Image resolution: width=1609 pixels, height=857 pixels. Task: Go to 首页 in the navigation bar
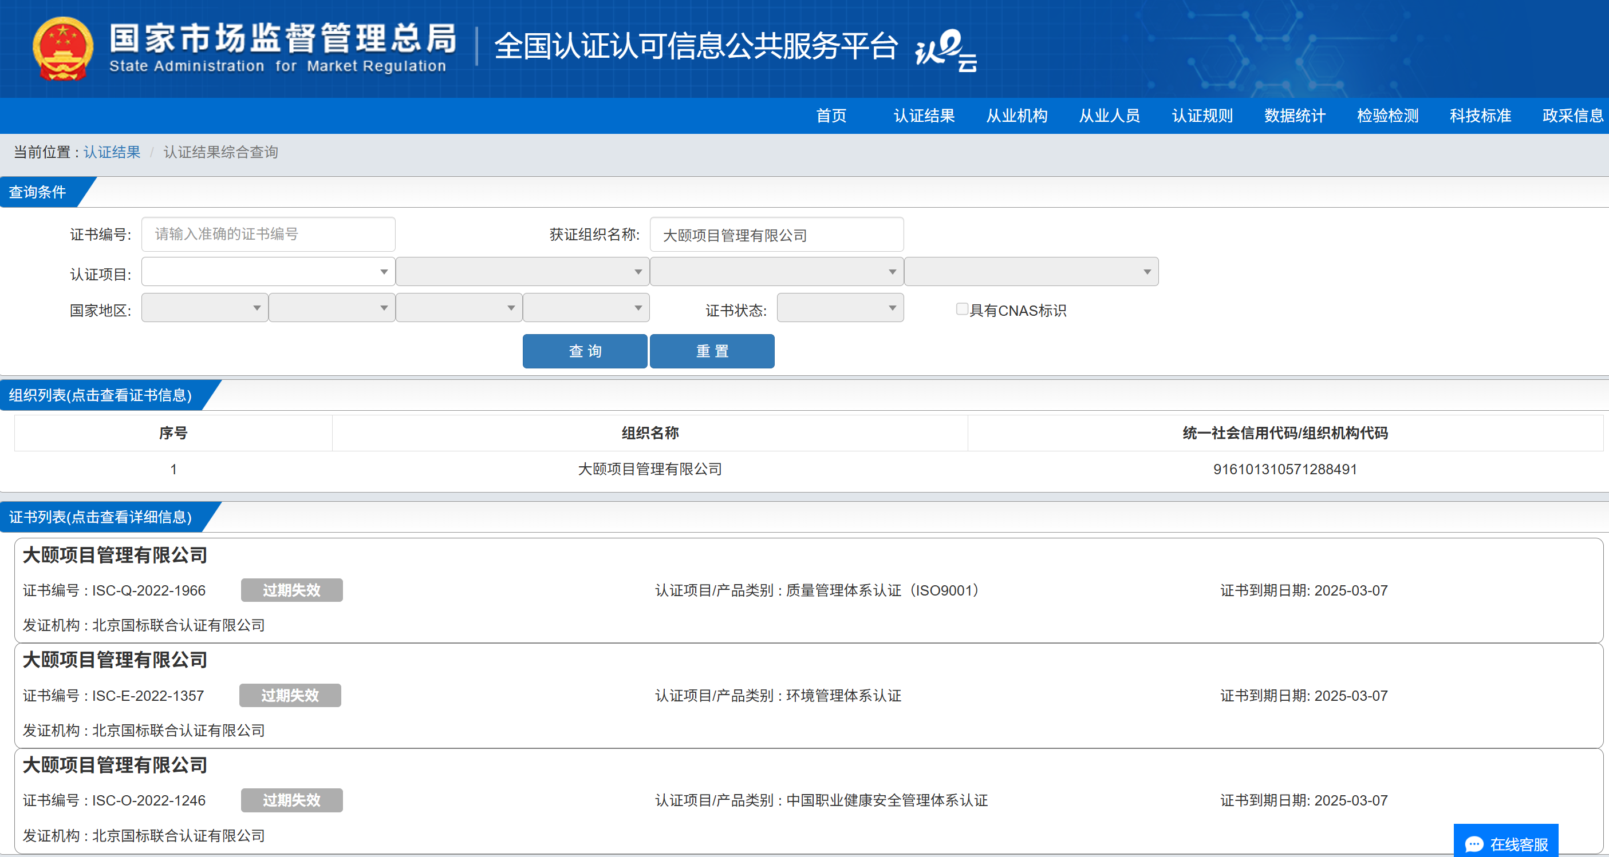pyautogui.click(x=831, y=116)
